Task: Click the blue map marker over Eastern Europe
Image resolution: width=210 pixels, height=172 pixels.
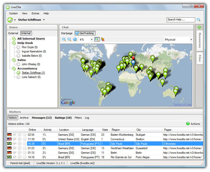Action: pos(133,63)
